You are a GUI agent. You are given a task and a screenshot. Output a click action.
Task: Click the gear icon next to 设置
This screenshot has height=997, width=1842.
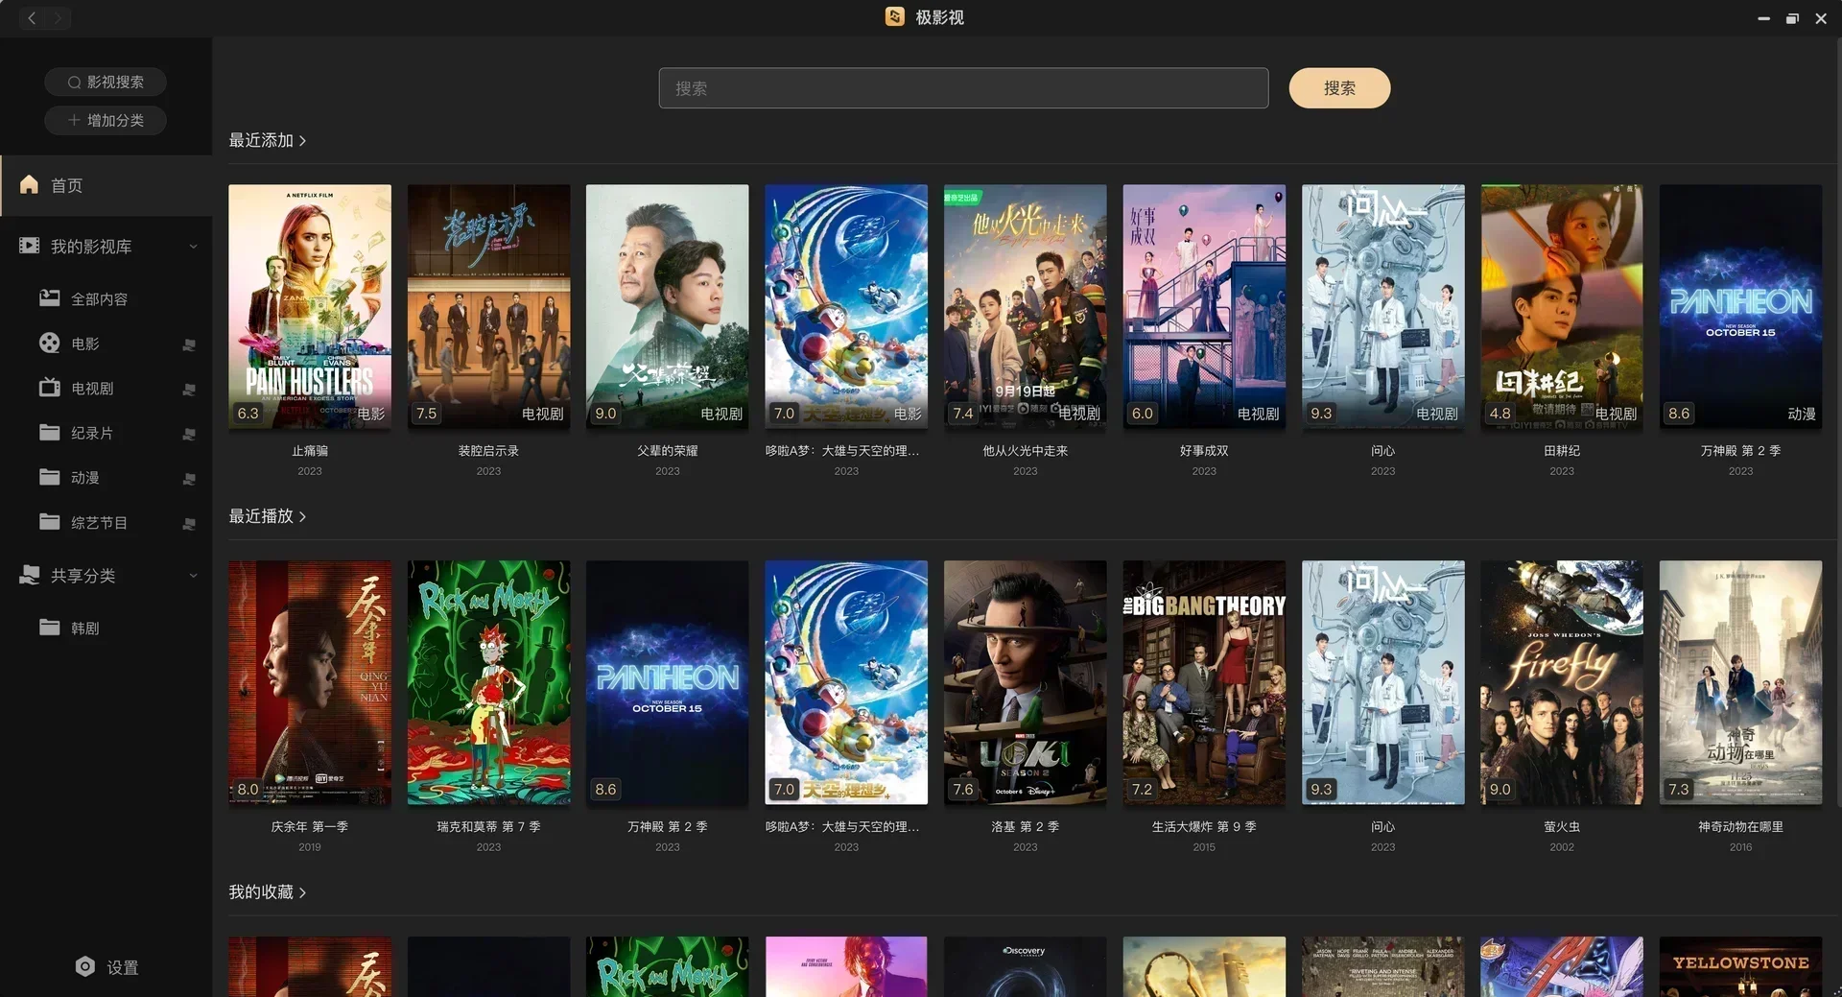pyautogui.click(x=85, y=966)
